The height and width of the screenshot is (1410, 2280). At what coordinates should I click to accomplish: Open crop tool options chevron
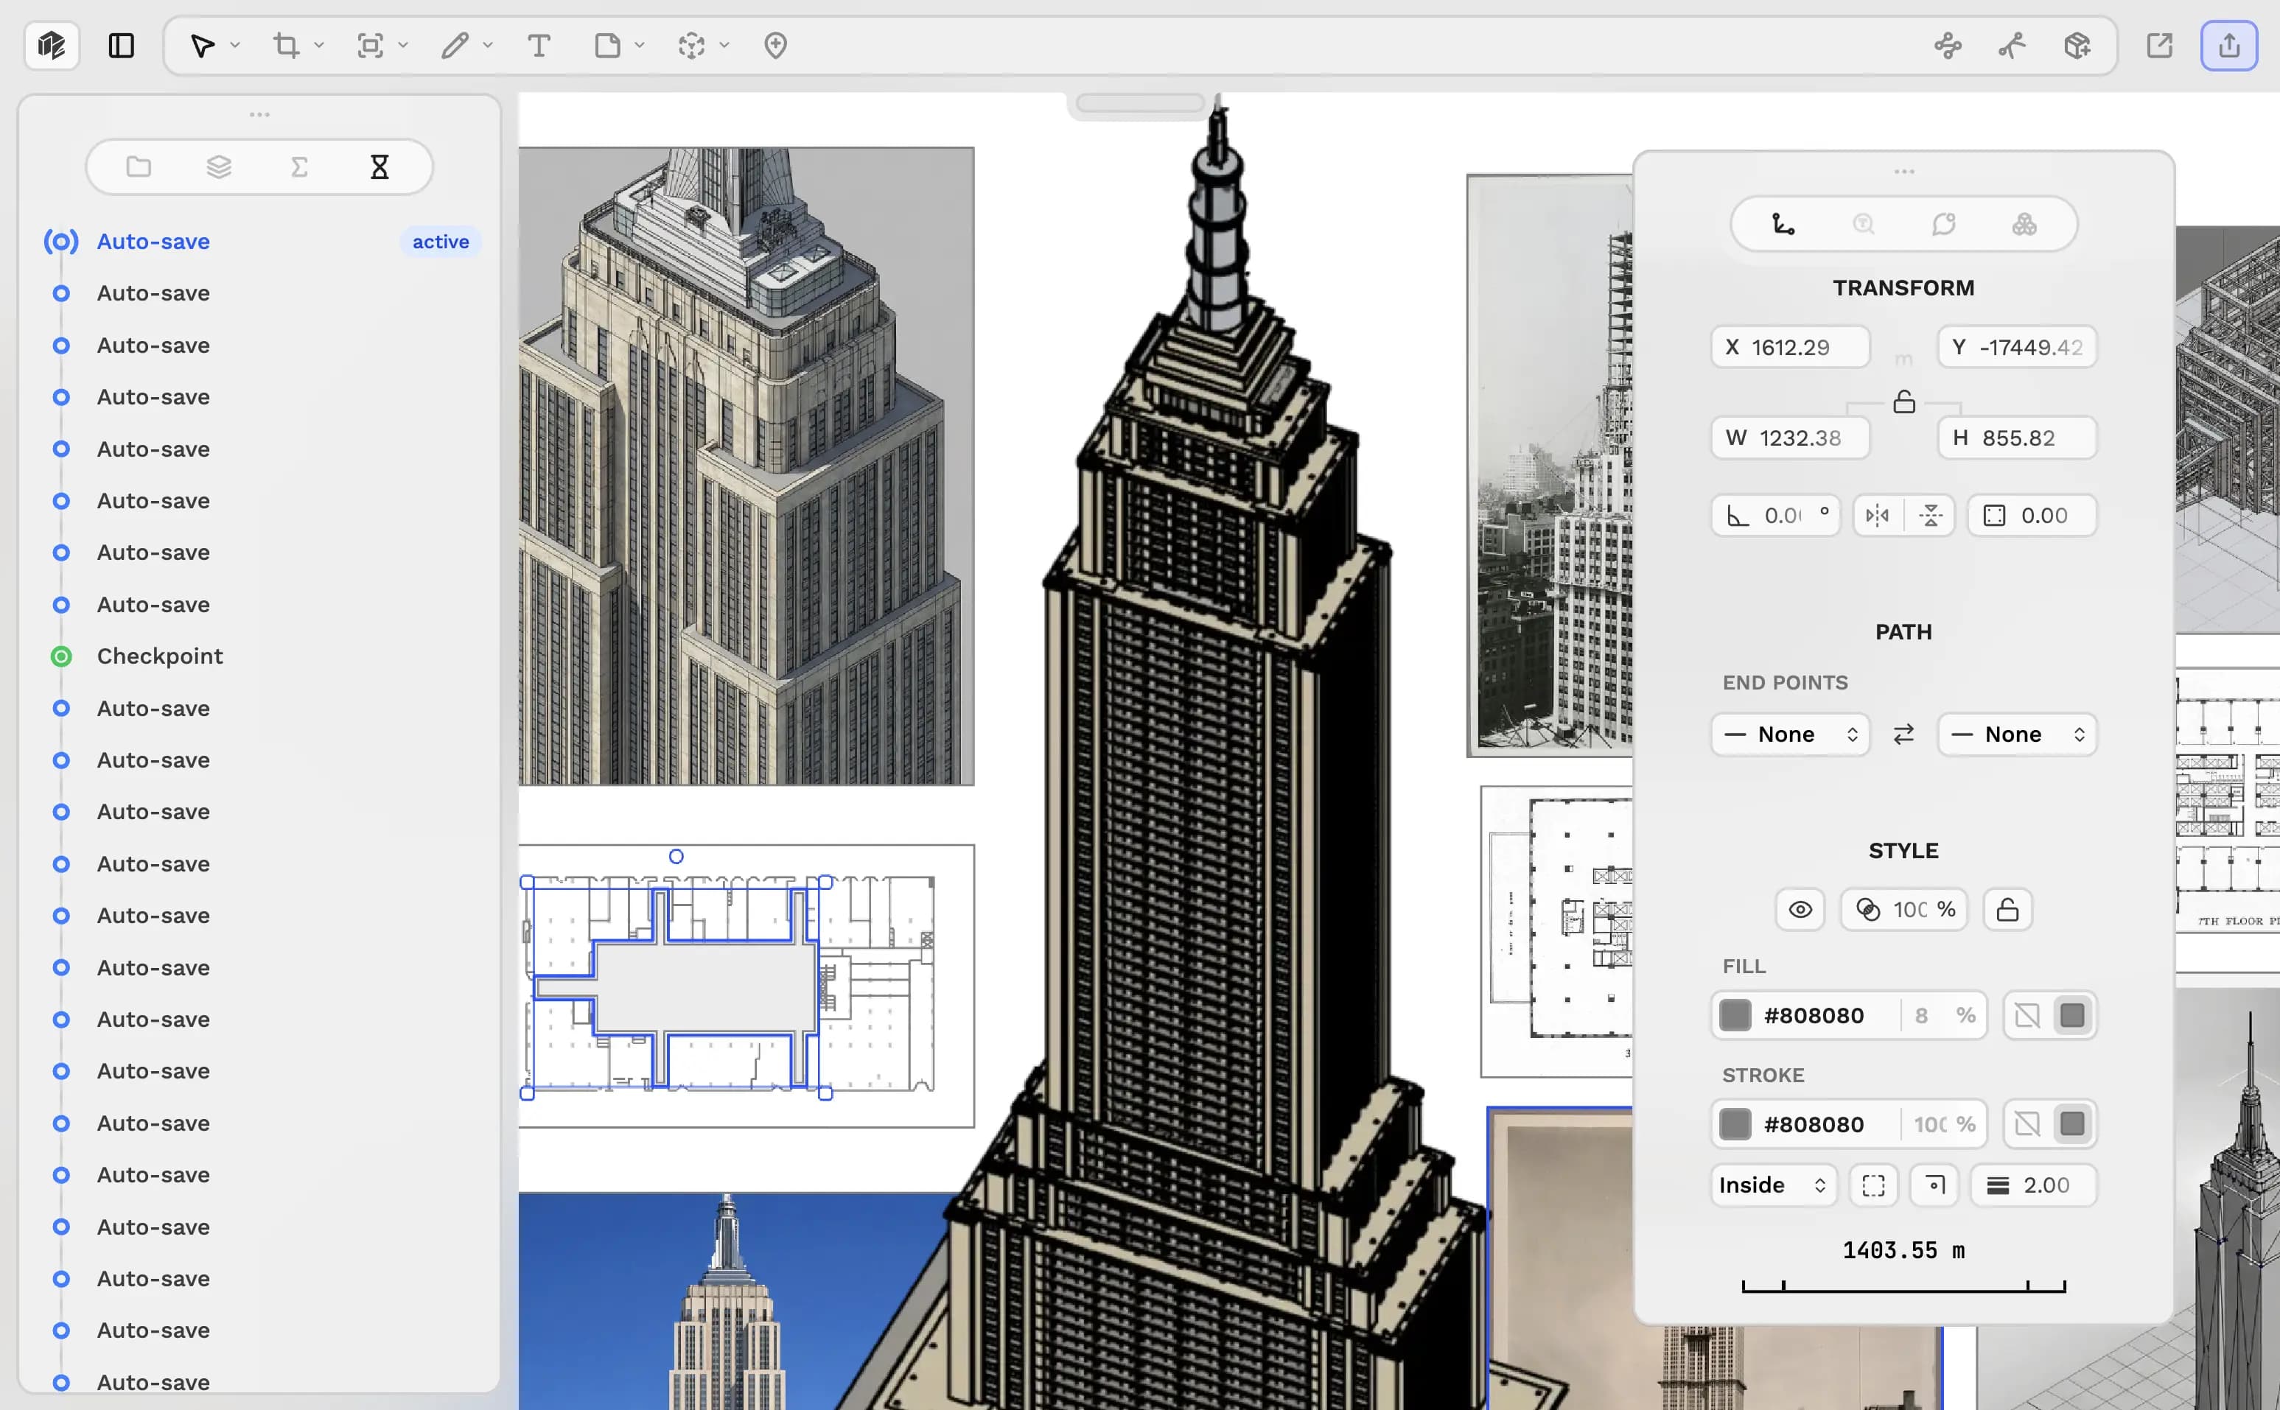(318, 45)
